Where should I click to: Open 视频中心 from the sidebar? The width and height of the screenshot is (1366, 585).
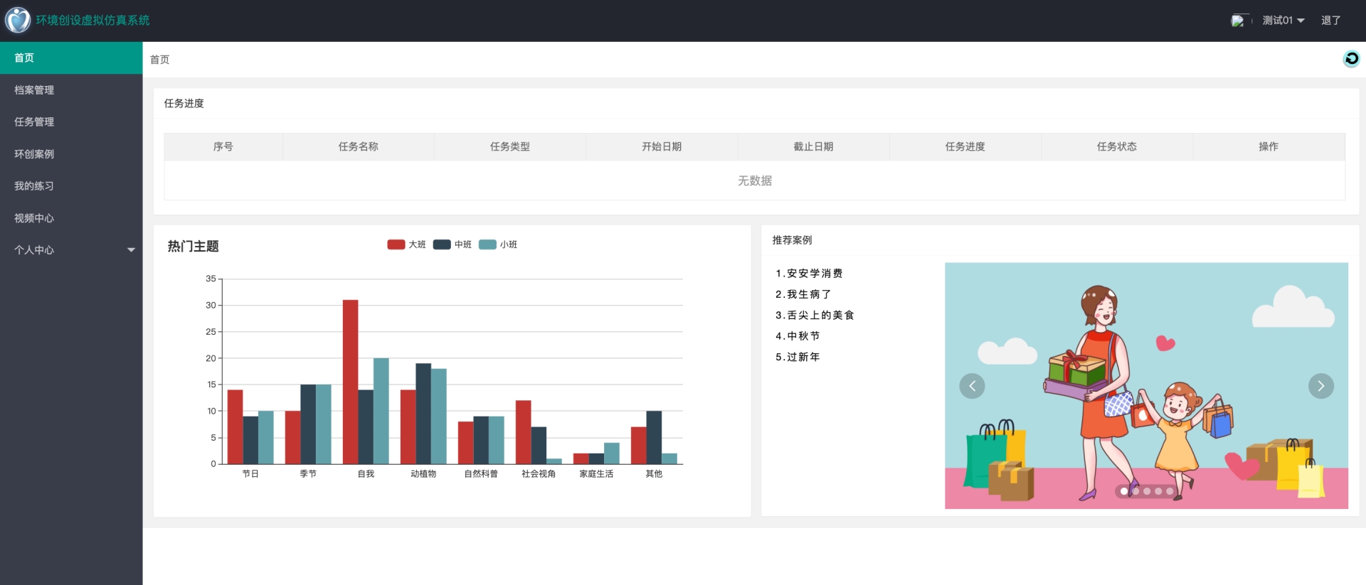[x=34, y=218]
